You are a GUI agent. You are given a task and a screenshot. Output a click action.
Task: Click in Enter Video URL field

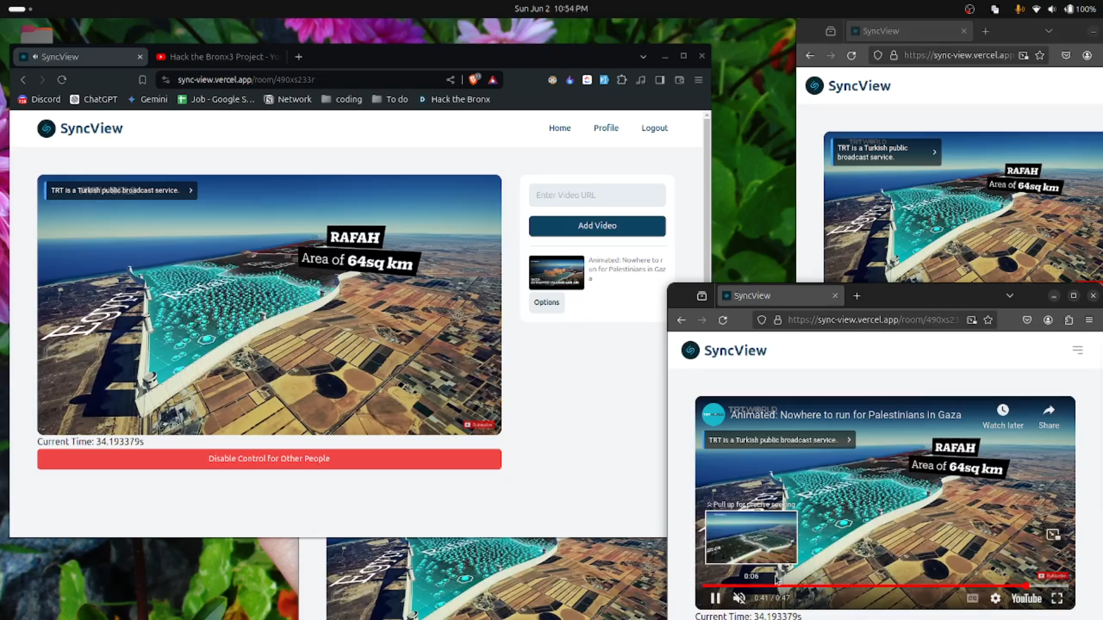[x=597, y=195]
